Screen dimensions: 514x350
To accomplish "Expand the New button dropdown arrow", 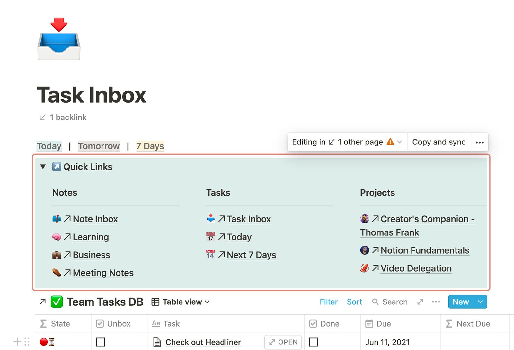I will 480,302.
